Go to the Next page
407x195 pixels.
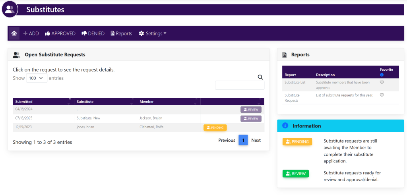point(256,140)
